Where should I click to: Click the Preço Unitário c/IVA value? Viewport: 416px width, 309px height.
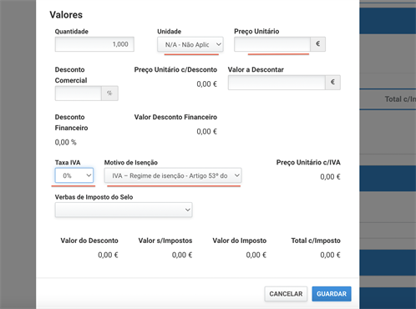330,177
